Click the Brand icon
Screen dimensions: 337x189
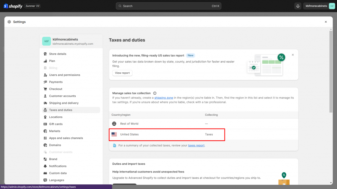(45, 159)
